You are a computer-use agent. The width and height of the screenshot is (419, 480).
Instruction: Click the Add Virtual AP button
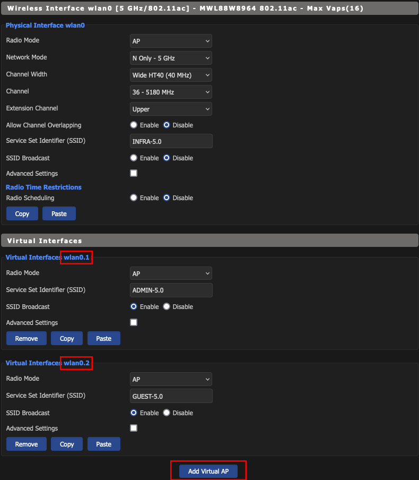(208, 472)
